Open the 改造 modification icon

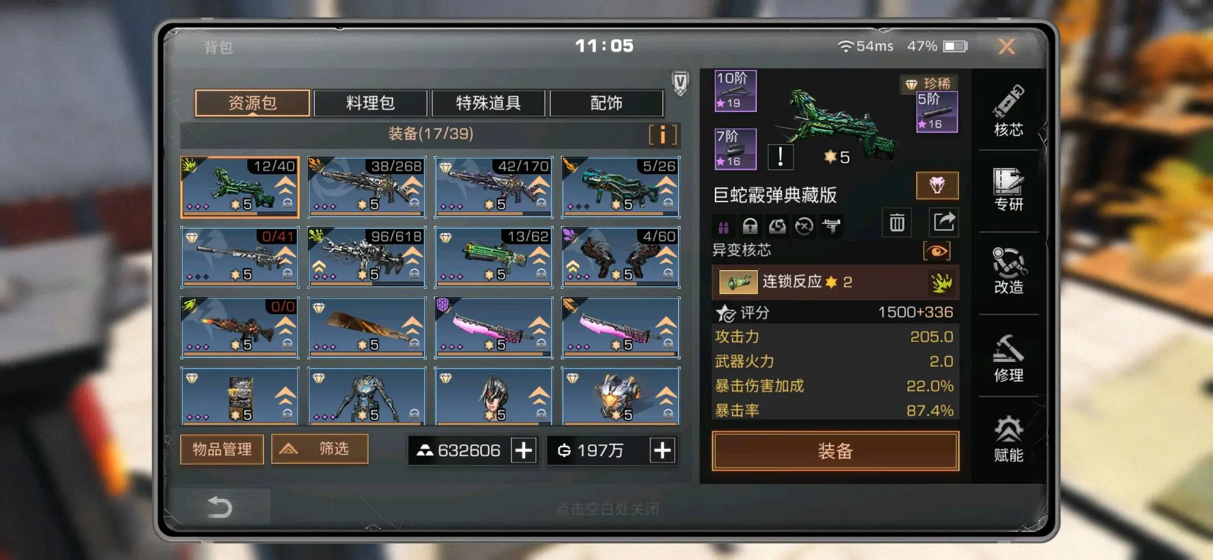[1008, 271]
